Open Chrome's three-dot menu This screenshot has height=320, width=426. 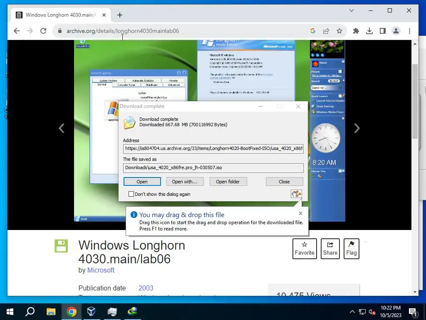click(x=409, y=31)
